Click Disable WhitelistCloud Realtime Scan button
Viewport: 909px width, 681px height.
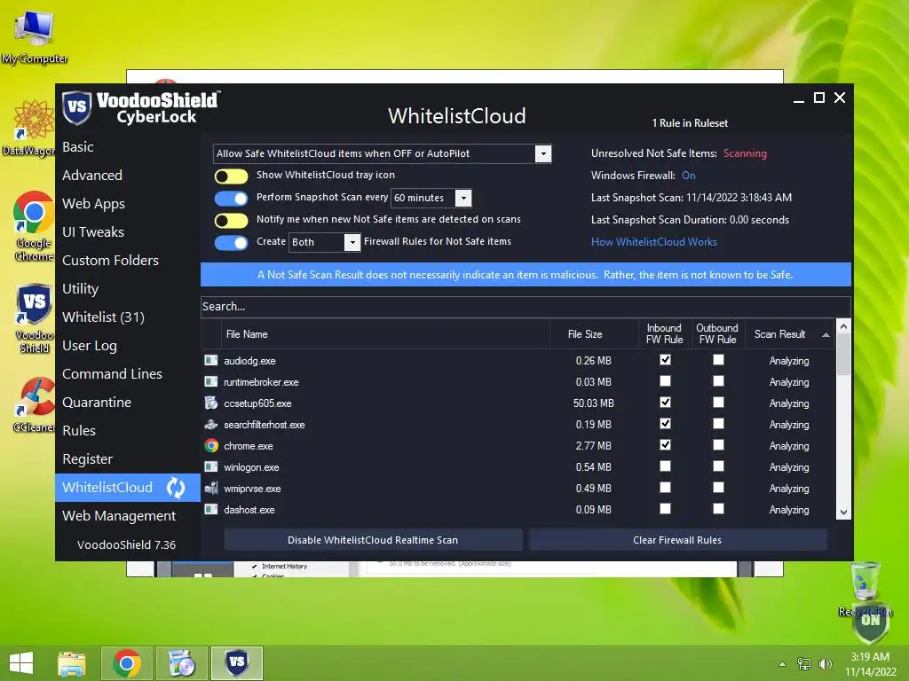coord(373,540)
